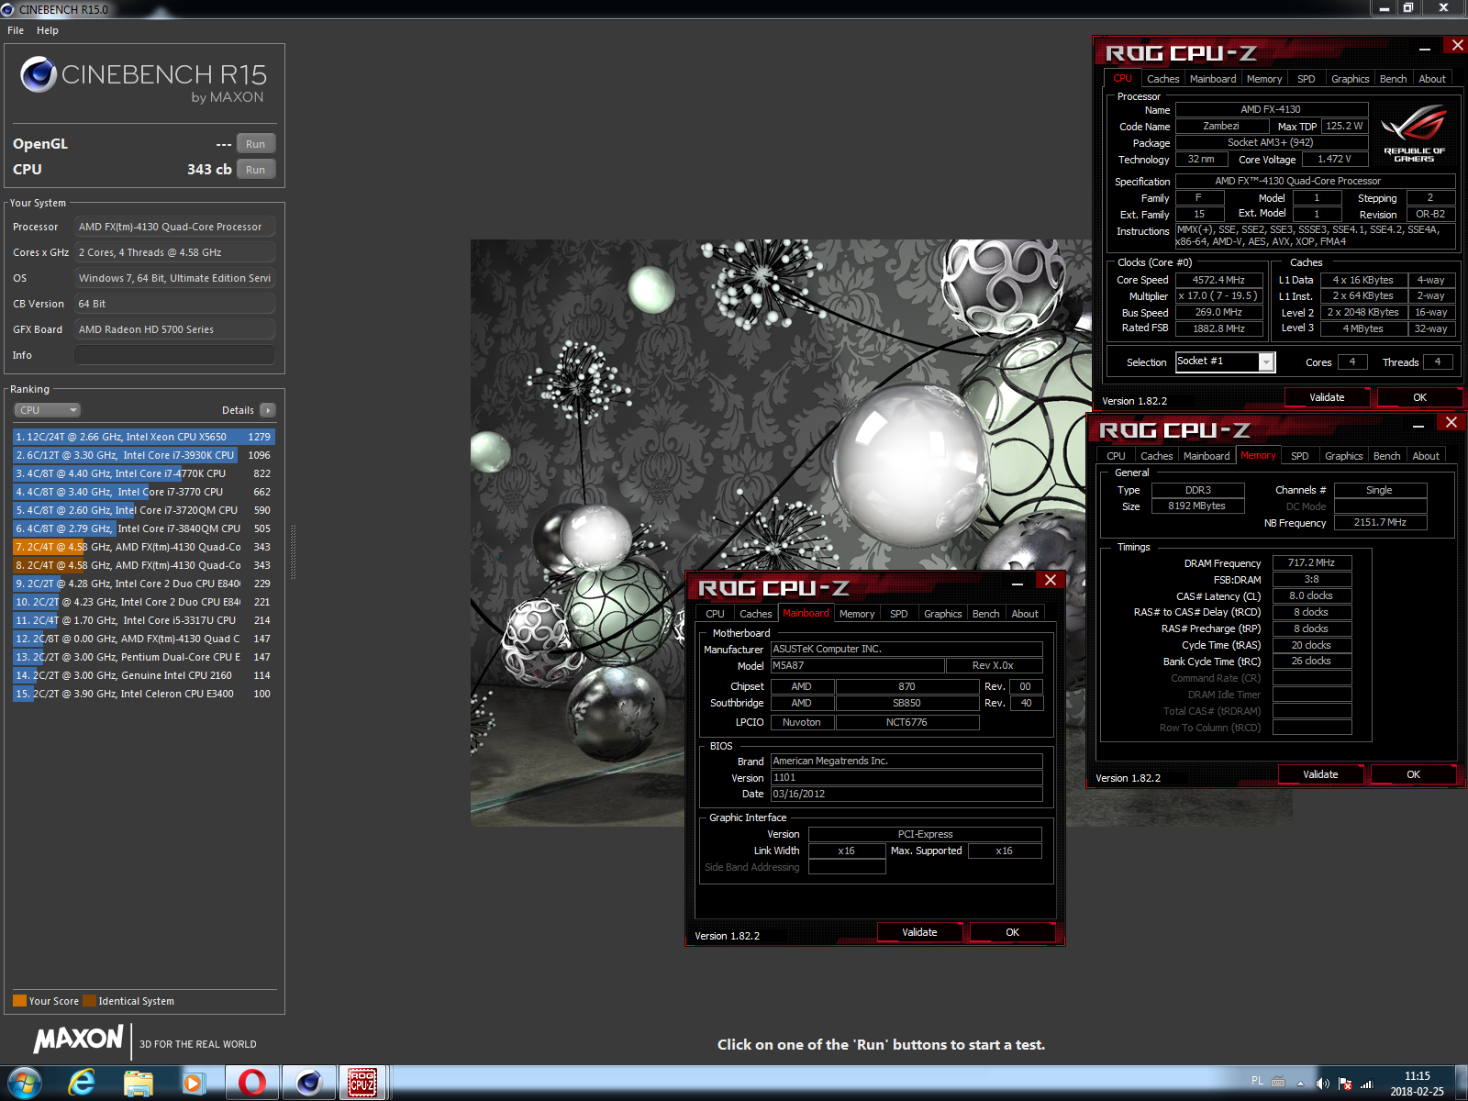This screenshot has width=1468, height=1101.
Task: Open CPU tab in CPU-Z Mainboard window
Action: [x=715, y=614]
